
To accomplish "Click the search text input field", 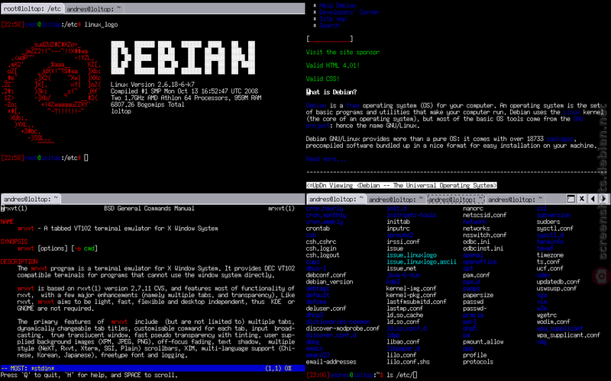I will [330, 39].
